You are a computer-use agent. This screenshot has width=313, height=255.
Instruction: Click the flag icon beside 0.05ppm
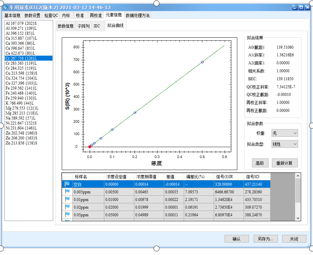click(67, 214)
